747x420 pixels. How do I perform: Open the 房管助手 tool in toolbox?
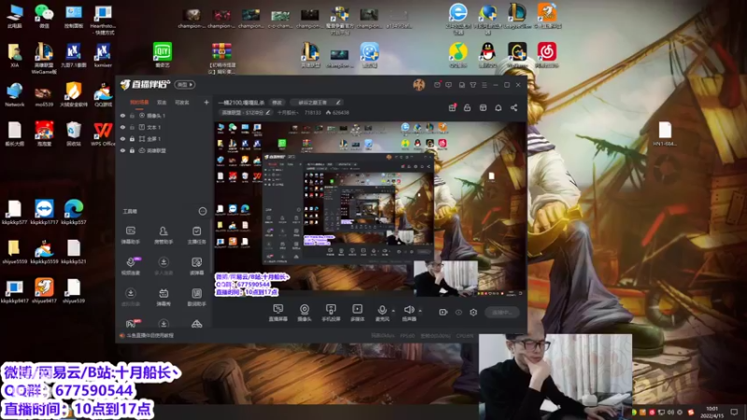pos(163,235)
